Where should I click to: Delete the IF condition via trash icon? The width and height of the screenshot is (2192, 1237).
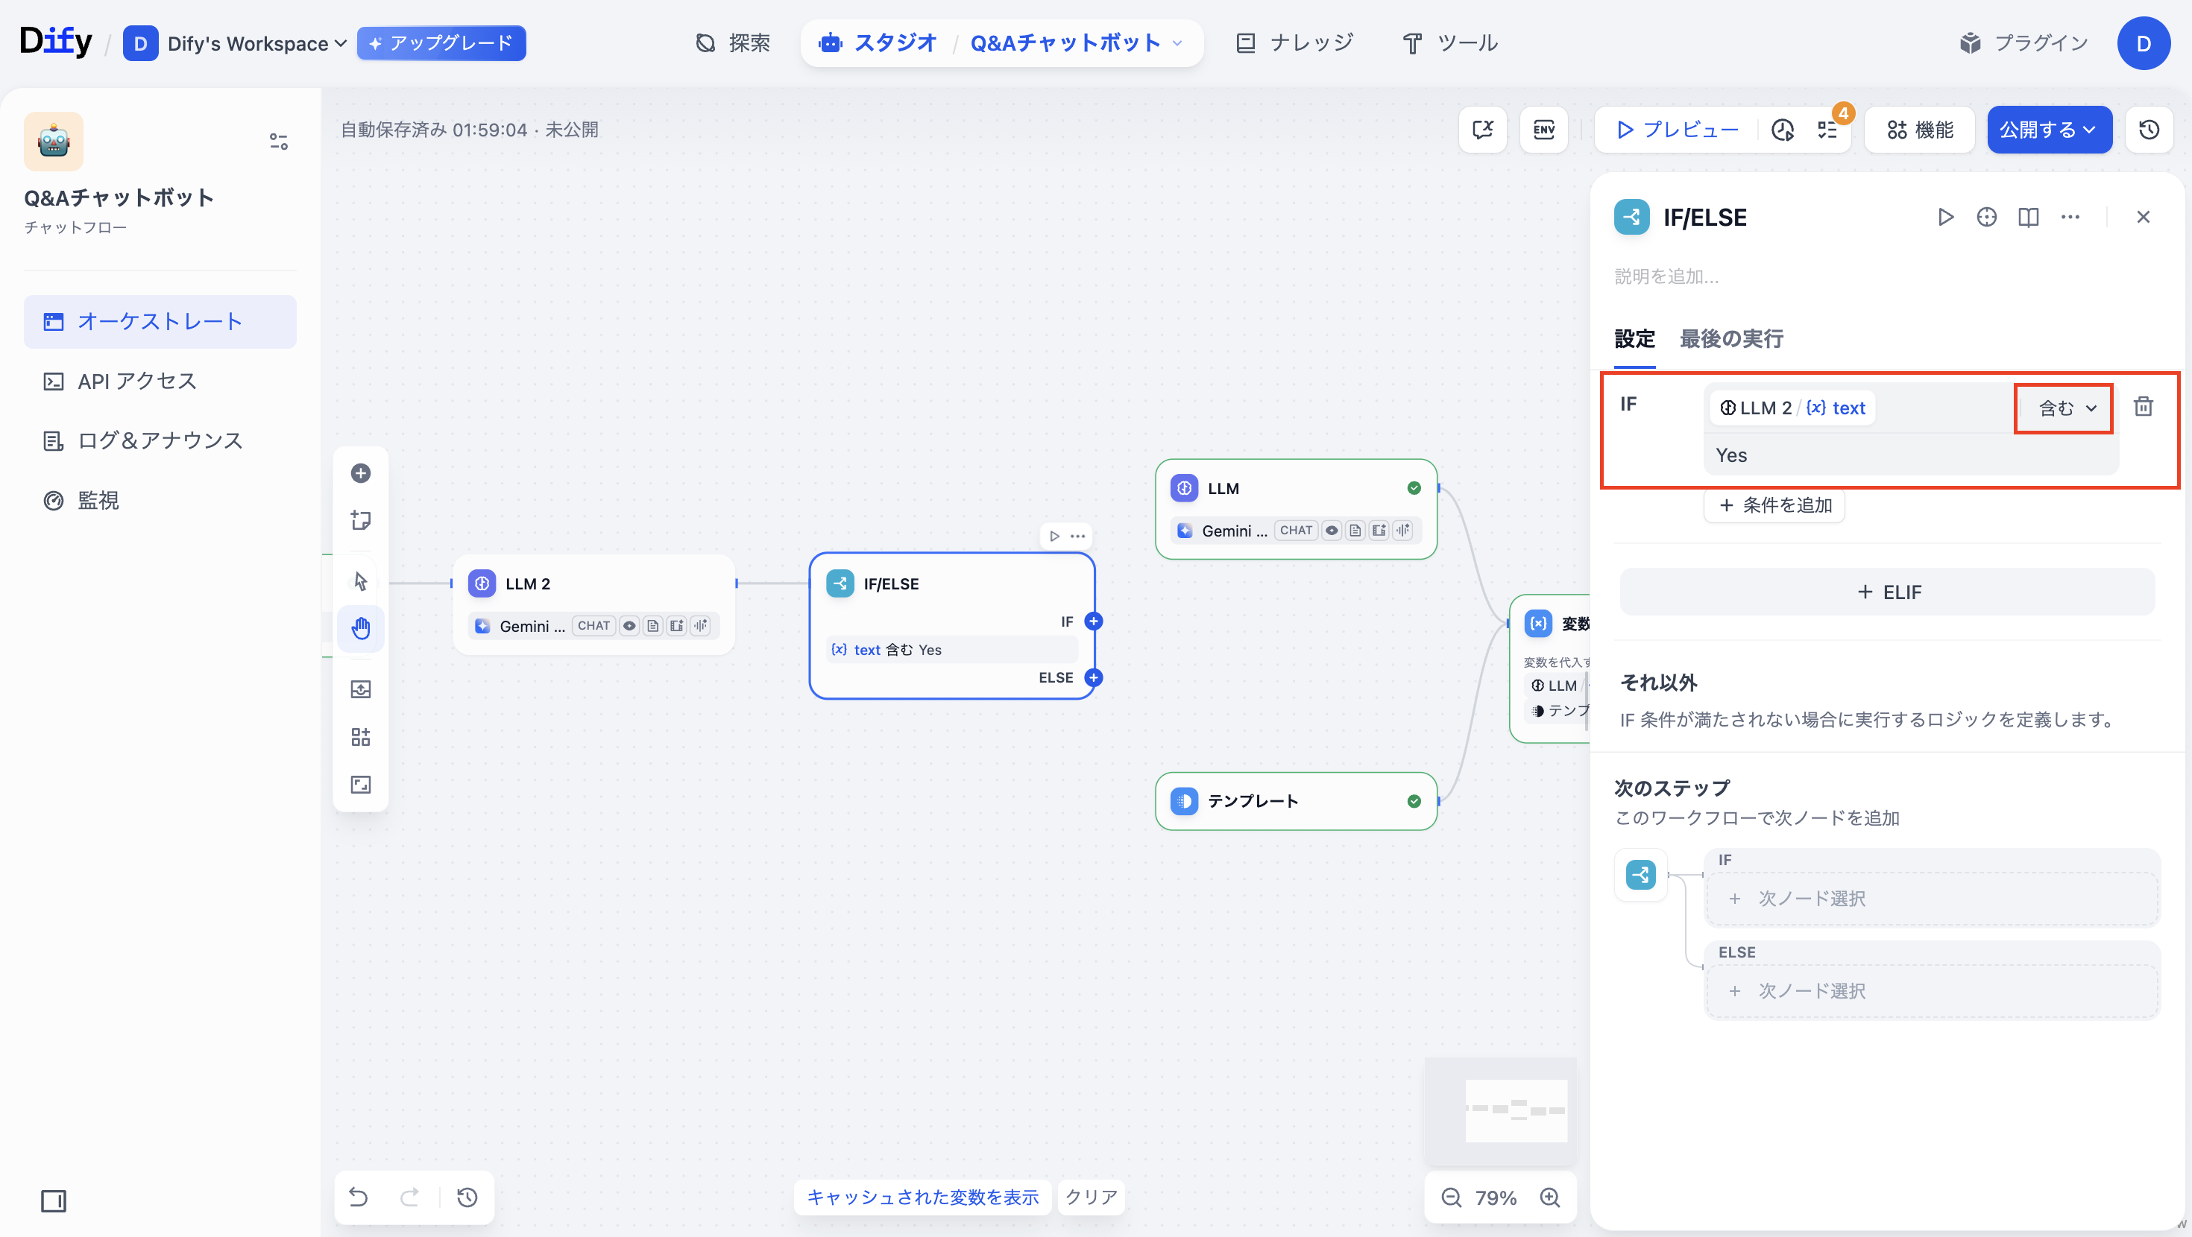2143,407
